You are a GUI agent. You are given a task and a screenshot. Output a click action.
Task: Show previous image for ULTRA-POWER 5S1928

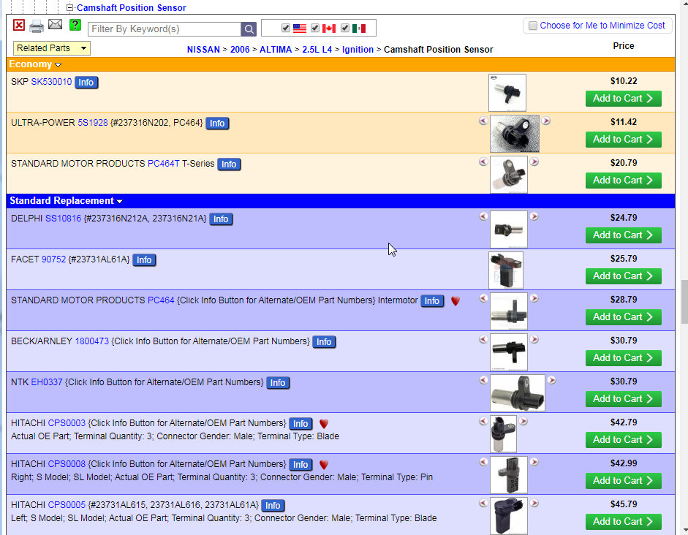pyautogui.click(x=483, y=121)
